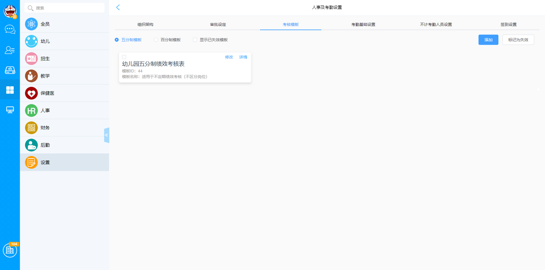
Task: Select the 设置 label in sidebar
Action: click(x=45, y=162)
